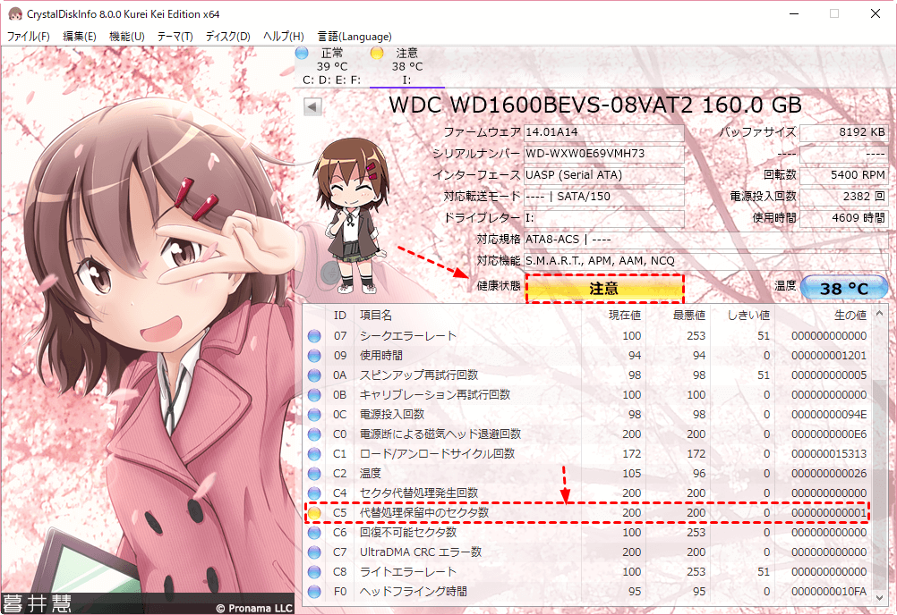The width and height of the screenshot is (897, 615).
Task: Click the blue status icon for ID C0
Action: 314,434
